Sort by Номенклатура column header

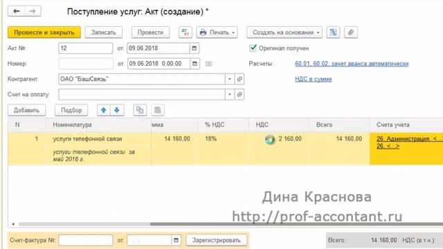click(x=98, y=124)
